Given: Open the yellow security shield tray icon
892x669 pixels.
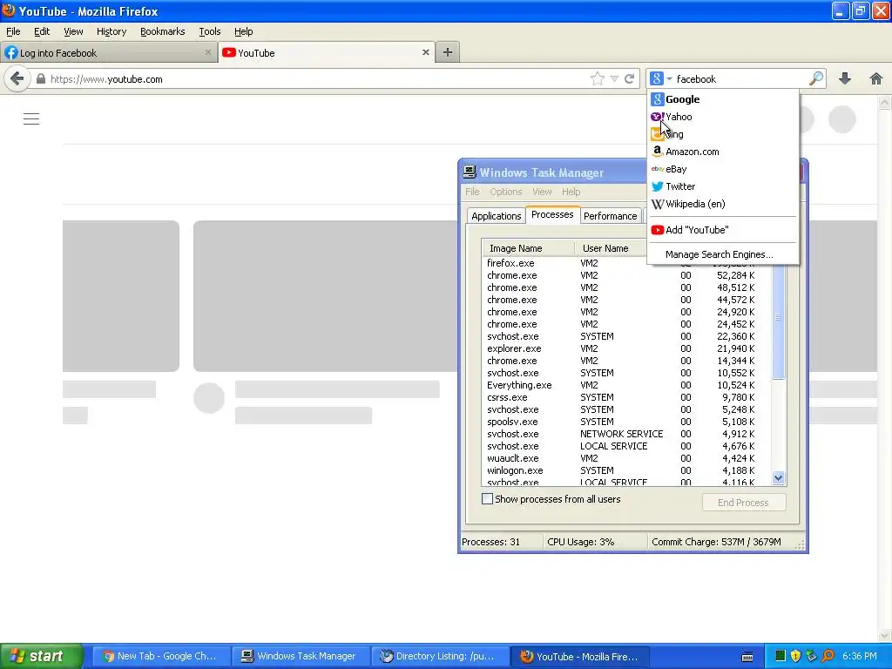Looking at the screenshot, I should click(796, 656).
